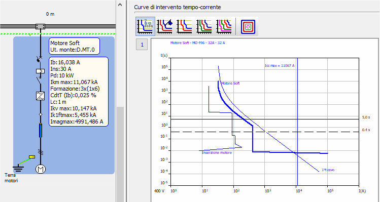Open the concentric colored squares icon
The width and height of the screenshot is (380, 202).
pos(248,27)
